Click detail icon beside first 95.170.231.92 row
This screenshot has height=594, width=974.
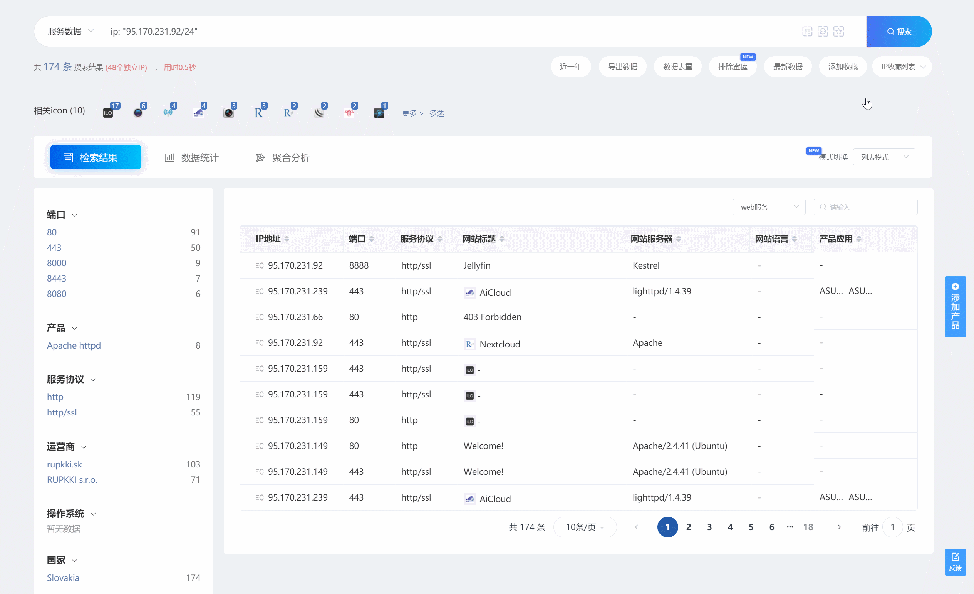pyautogui.click(x=259, y=265)
